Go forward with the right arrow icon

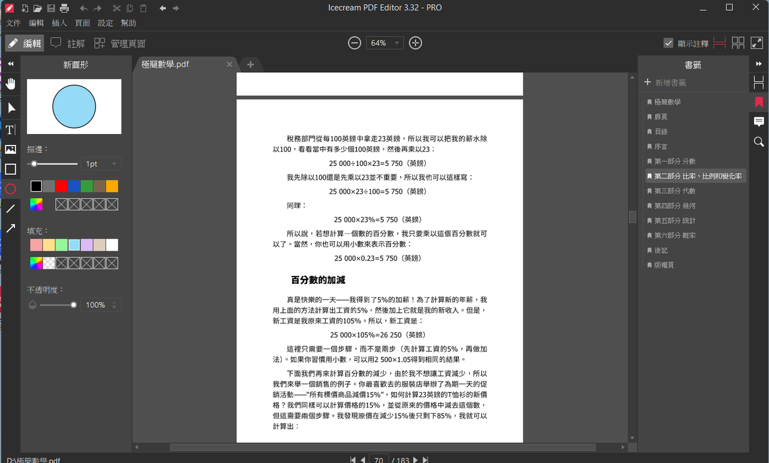click(176, 8)
